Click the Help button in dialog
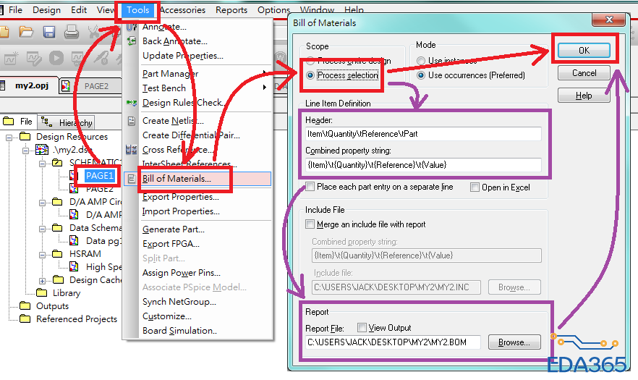638x380 pixels. pyautogui.click(x=584, y=96)
